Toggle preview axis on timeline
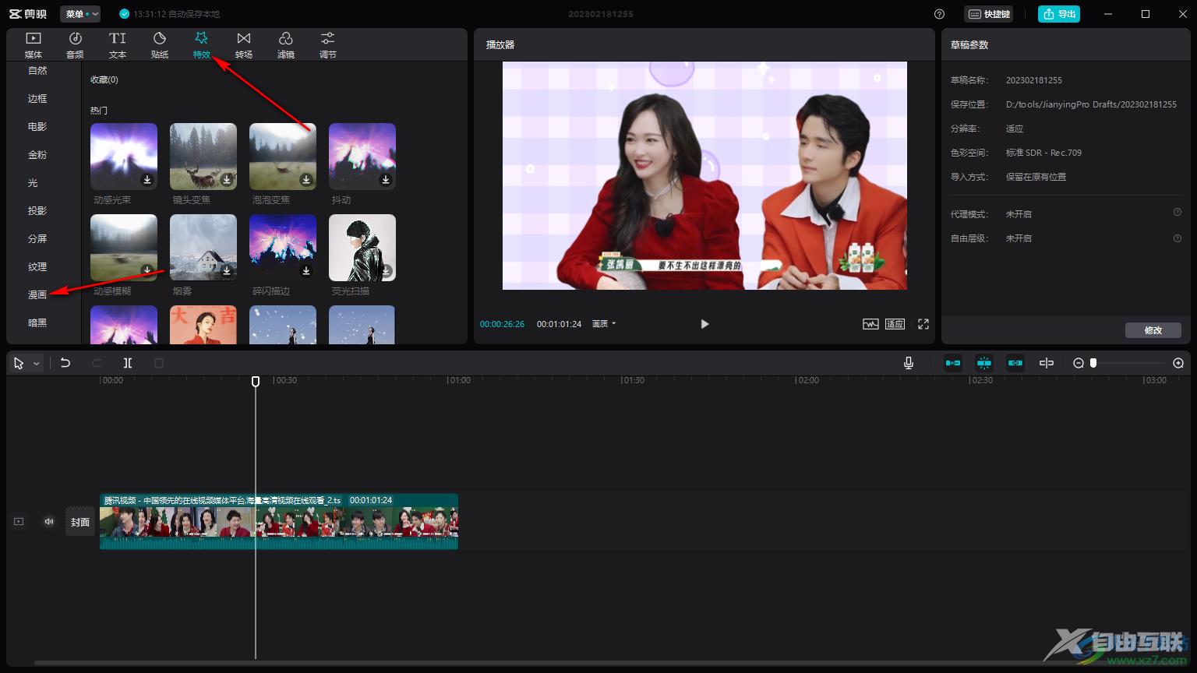The height and width of the screenshot is (673, 1197). coord(1047,363)
